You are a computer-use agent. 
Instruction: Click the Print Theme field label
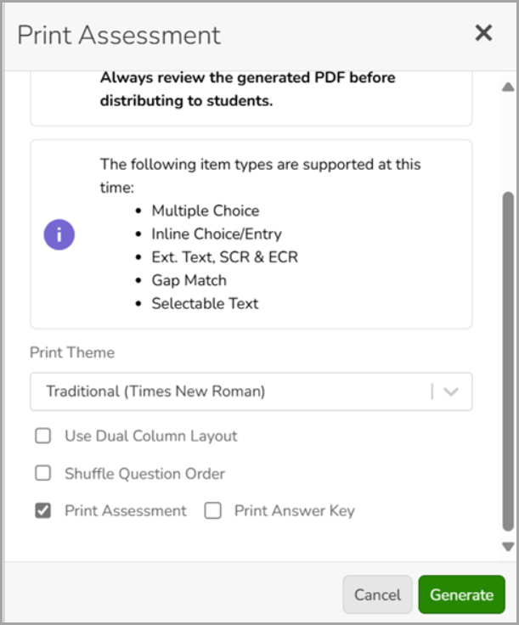click(x=72, y=352)
